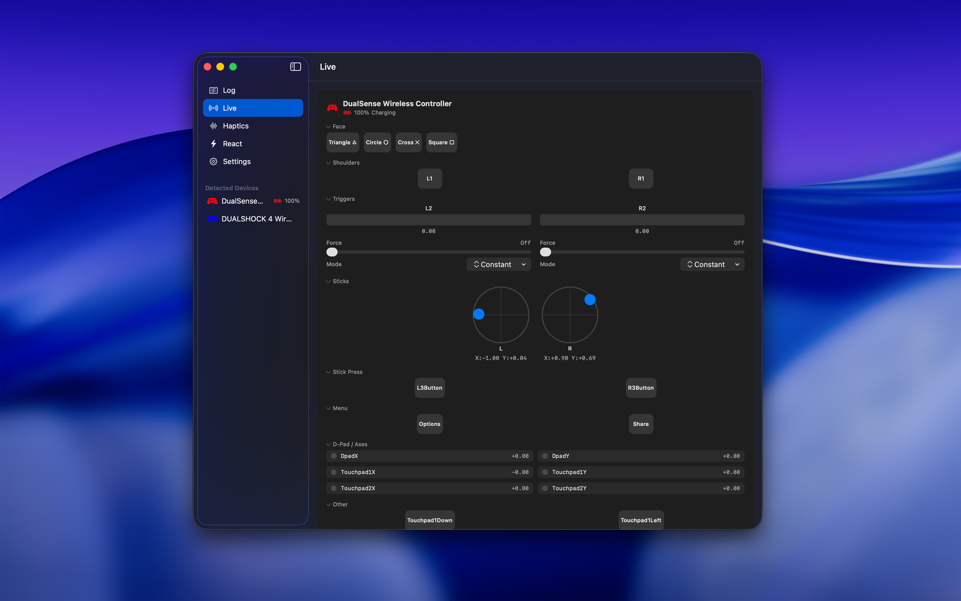Collapse the Stick Press section
Screen dimensions: 961x601
pyautogui.click(x=328, y=372)
